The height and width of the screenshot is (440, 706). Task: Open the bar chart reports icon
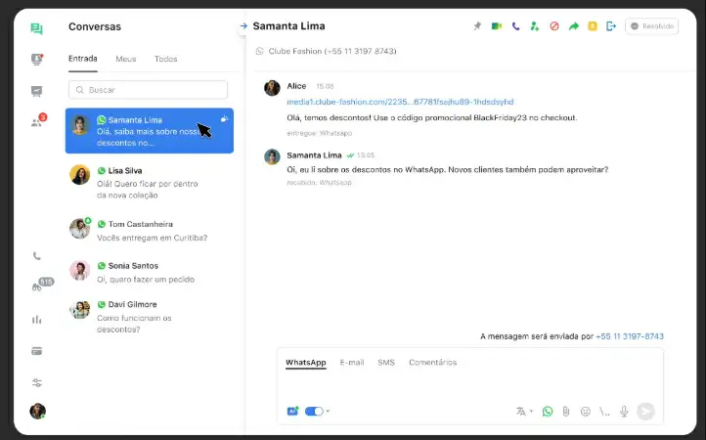click(x=37, y=320)
